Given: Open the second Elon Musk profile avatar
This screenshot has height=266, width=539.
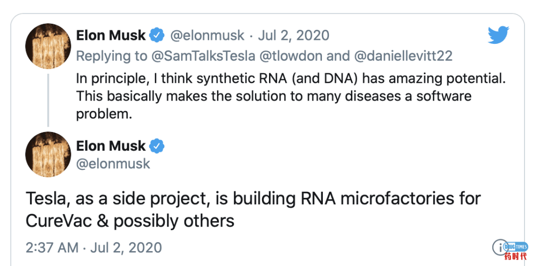Looking at the screenshot, I should pyautogui.click(x=48, y=154).
